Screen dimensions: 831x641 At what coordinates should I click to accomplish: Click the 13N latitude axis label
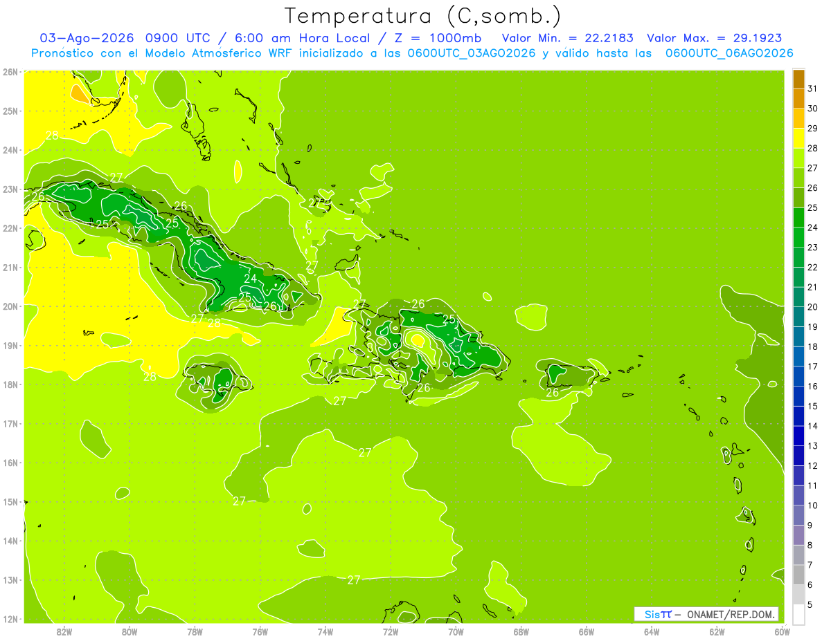point(10,579)
